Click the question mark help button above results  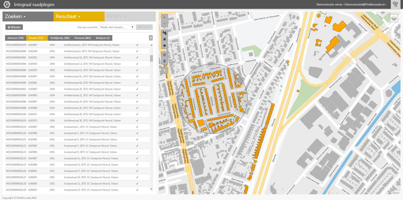click(151, 38)
